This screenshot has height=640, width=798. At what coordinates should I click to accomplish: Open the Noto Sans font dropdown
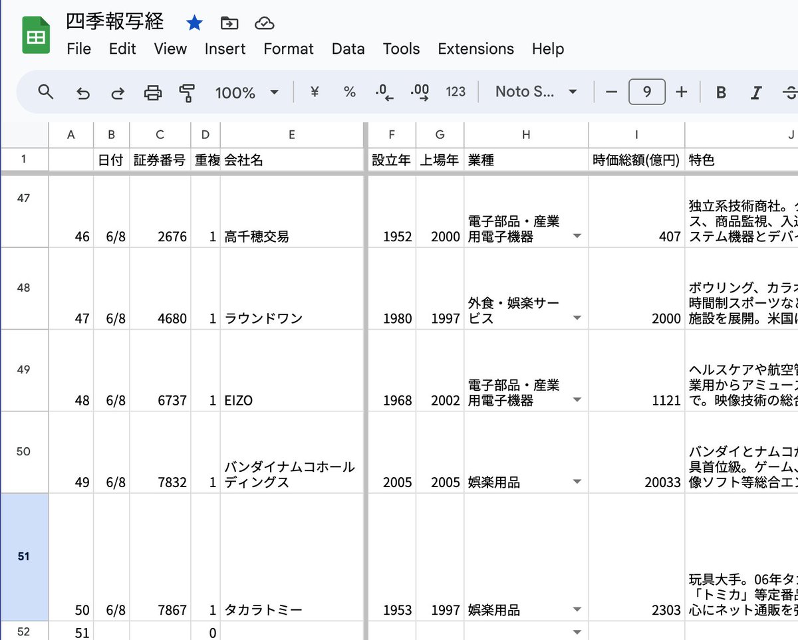point(535,92)
